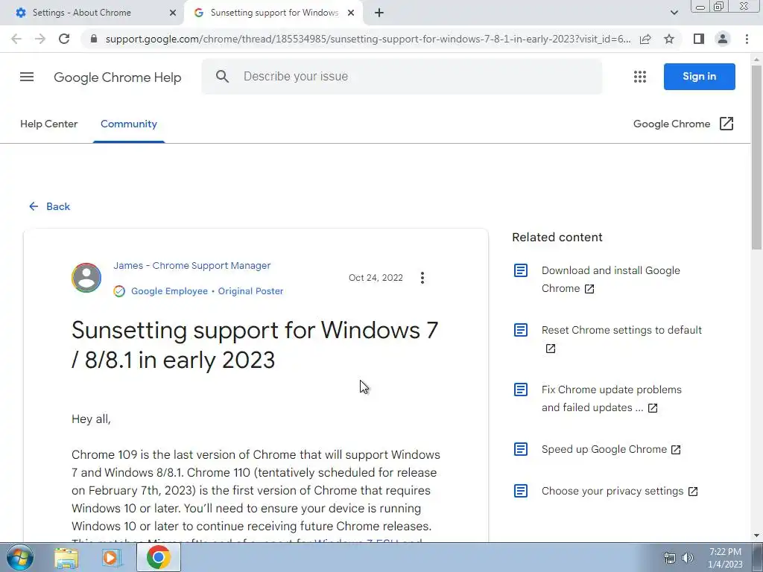Open the hamburger main menu
Image resolution: width=763 pixels, height=572 pixels.
[27, 77]
